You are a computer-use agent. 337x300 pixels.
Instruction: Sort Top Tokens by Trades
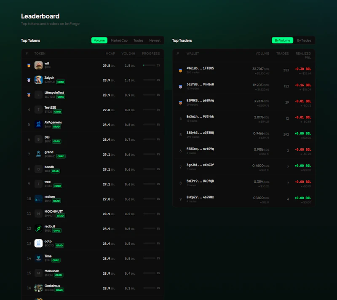(x=138, y=40)
